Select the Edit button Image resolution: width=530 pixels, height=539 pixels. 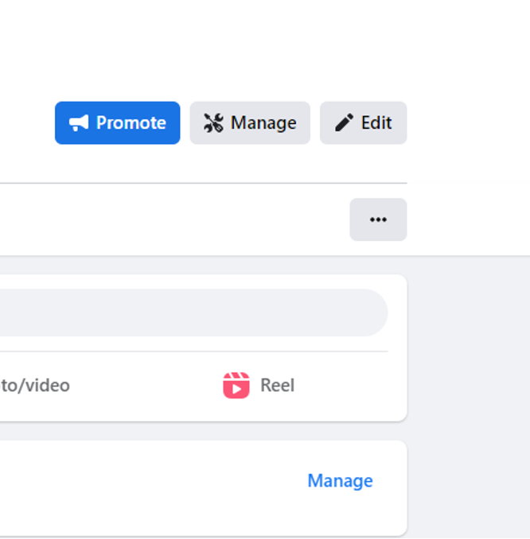click(x=364, y=123)
